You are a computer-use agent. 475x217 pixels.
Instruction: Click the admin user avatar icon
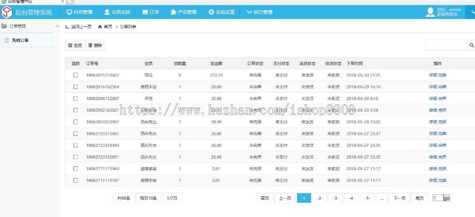coord(430,12)
